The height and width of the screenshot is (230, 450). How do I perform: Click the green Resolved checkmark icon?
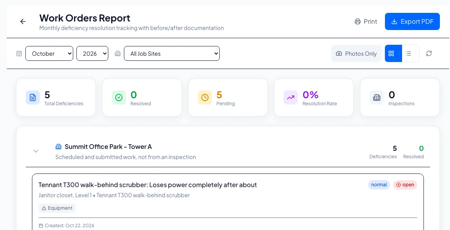click(x=119, y=97)
